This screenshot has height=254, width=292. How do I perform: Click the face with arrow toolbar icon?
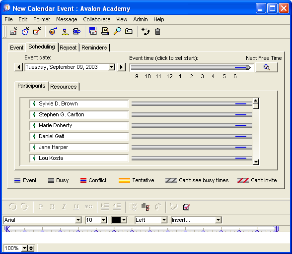(x=53, y=31)
